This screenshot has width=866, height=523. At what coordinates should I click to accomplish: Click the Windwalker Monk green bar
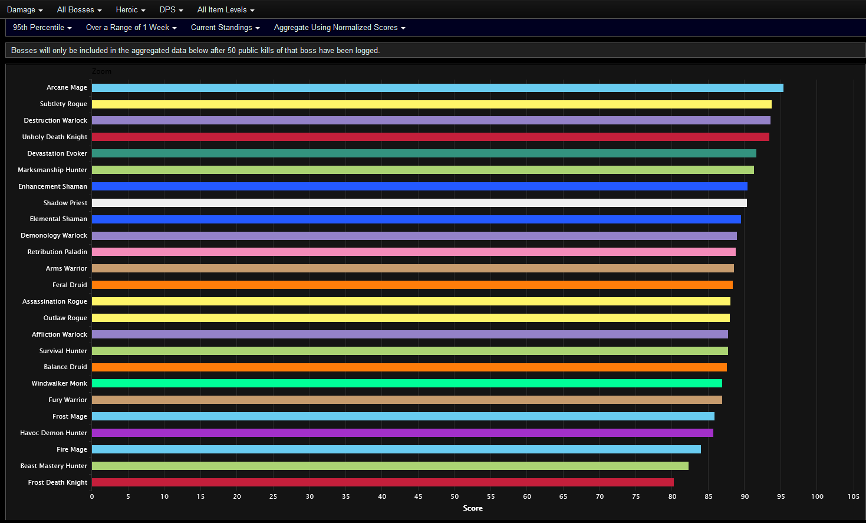click(x=406, y=383)
